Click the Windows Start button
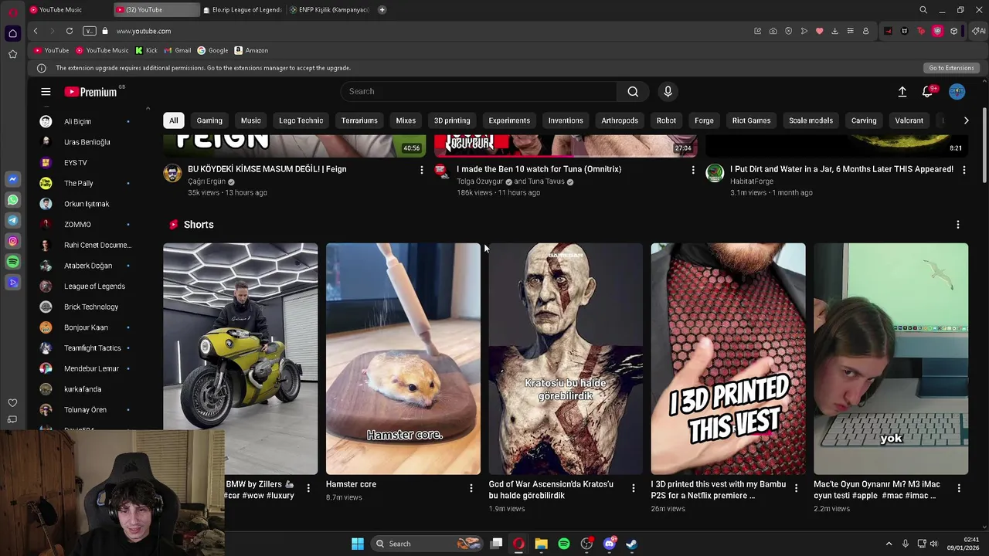The image size is (989, 556). click(358, 544)
